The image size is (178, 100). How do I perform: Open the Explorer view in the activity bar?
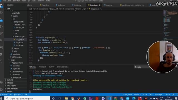[1, 6]
